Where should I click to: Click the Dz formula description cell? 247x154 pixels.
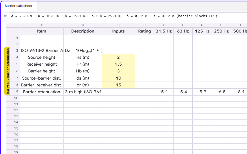(x=83, y=50)
